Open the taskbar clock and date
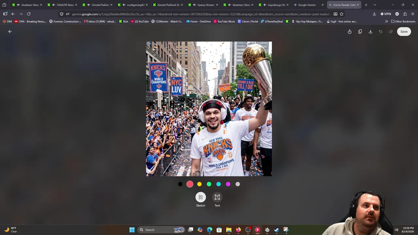Image resolution: width=418 pixels, height=235 pixels. point(408,230)
